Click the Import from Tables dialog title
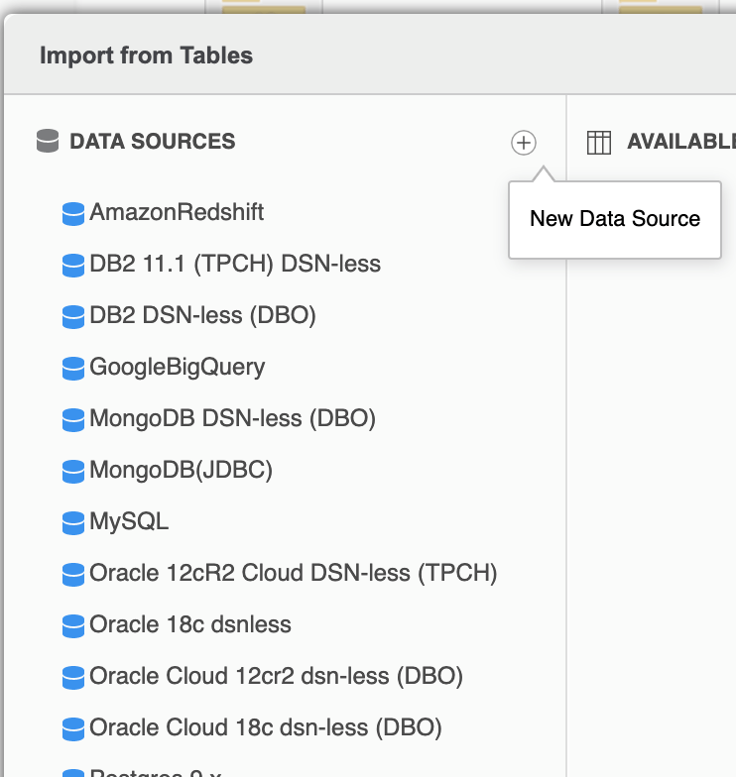 147,55
